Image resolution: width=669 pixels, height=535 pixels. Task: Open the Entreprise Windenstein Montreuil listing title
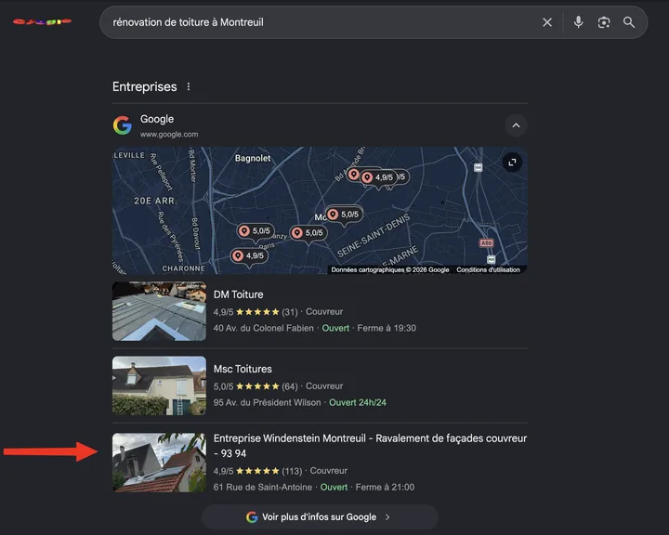click(x=370, y=446)
